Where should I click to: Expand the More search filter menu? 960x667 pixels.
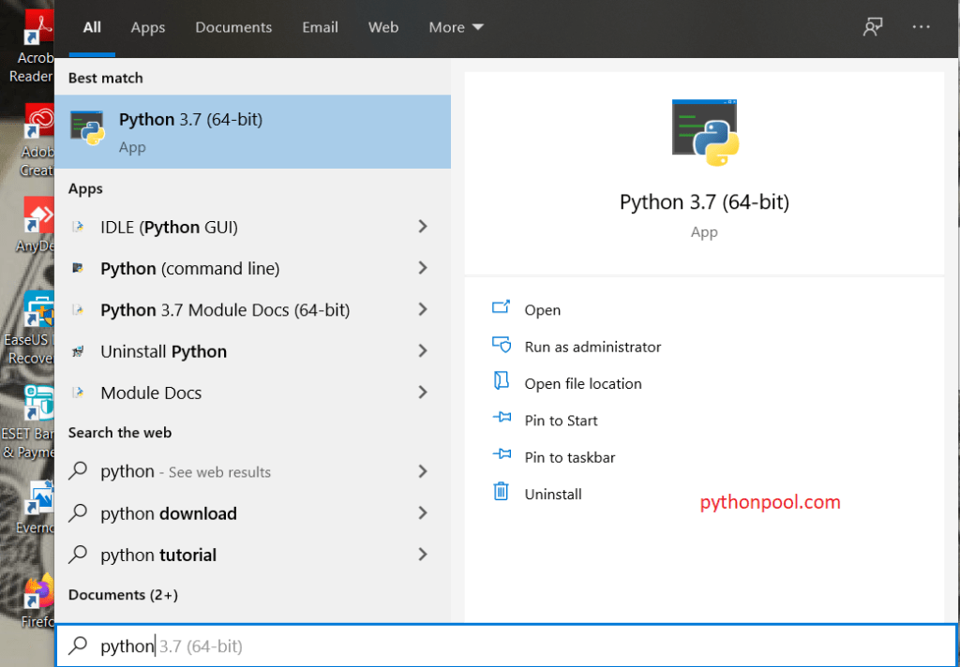point(456,27)
